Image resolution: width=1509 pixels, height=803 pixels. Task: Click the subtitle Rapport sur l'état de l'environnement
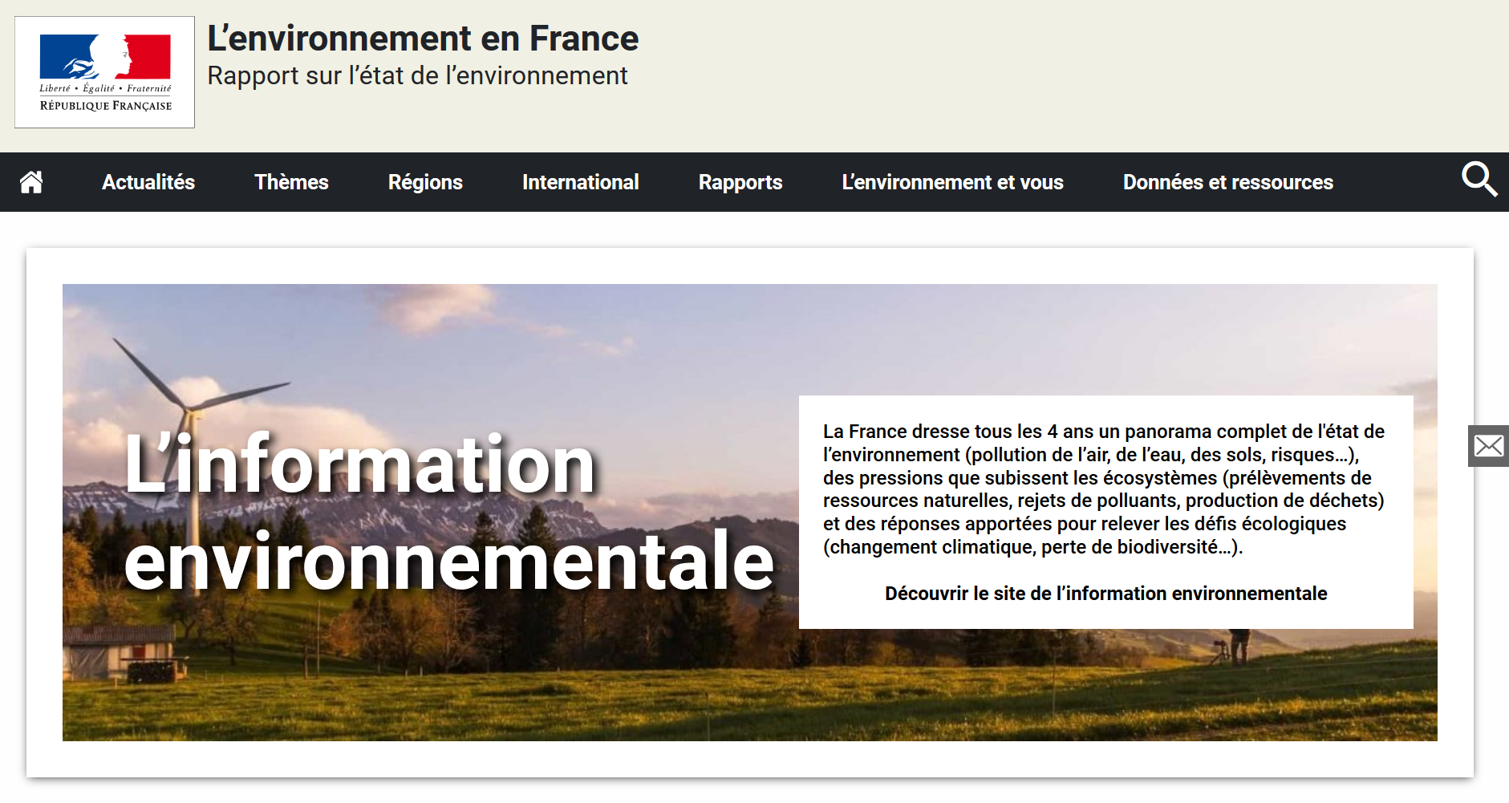tap(417, 75)
